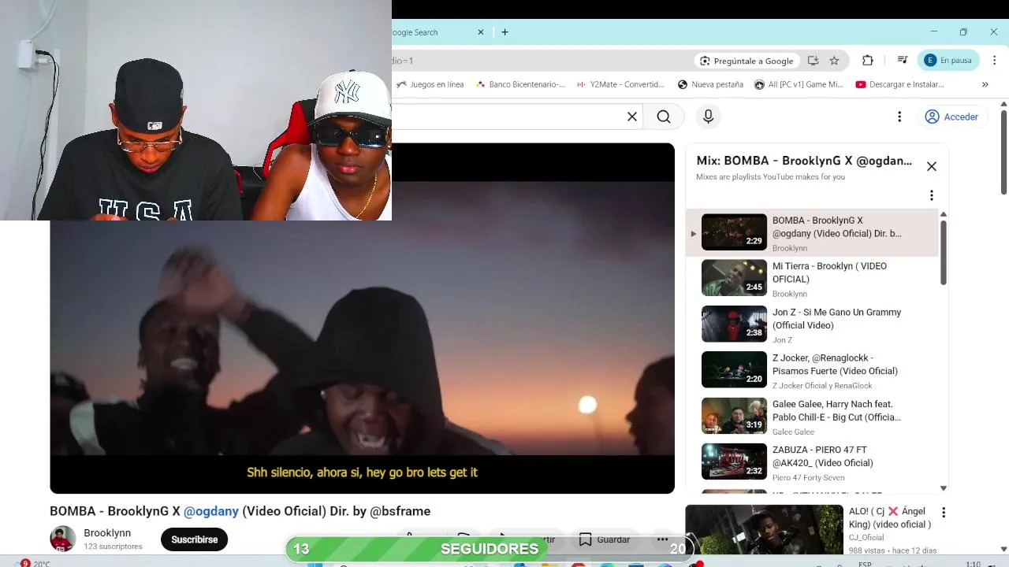
Task: Click the Acceder sign-in button
Action: tap(951, 117)
